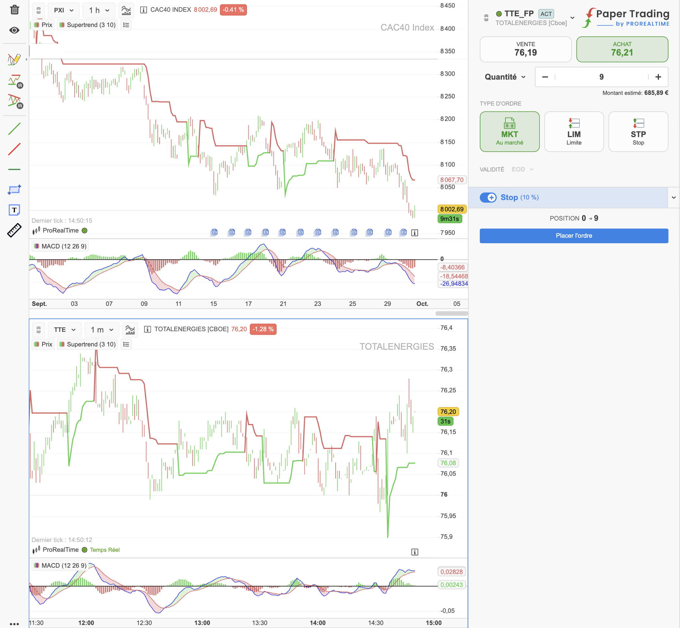This screenshot has height=628, width=680.
Task: Select the pencil drawing tool
Action: point(14,59)
